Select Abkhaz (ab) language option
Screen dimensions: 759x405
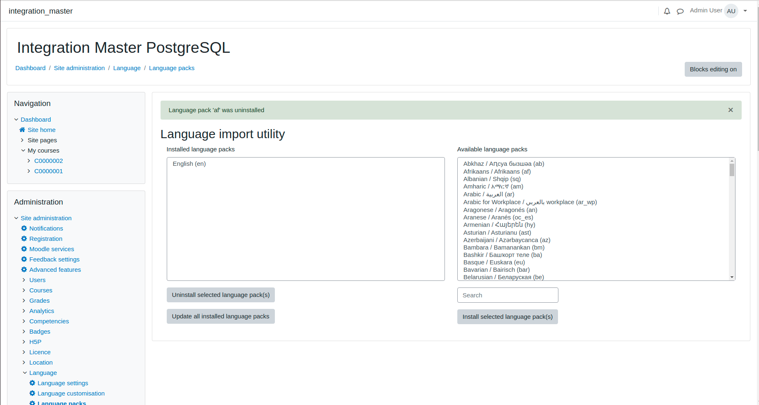point(594,164)
